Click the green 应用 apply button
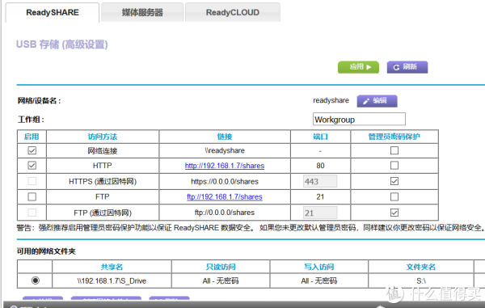 (358, 67)
